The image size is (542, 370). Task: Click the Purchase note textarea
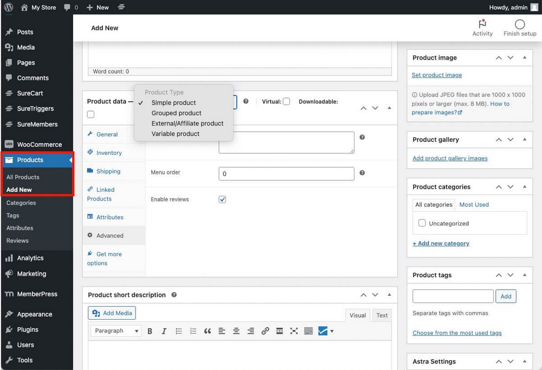point(286,142)
